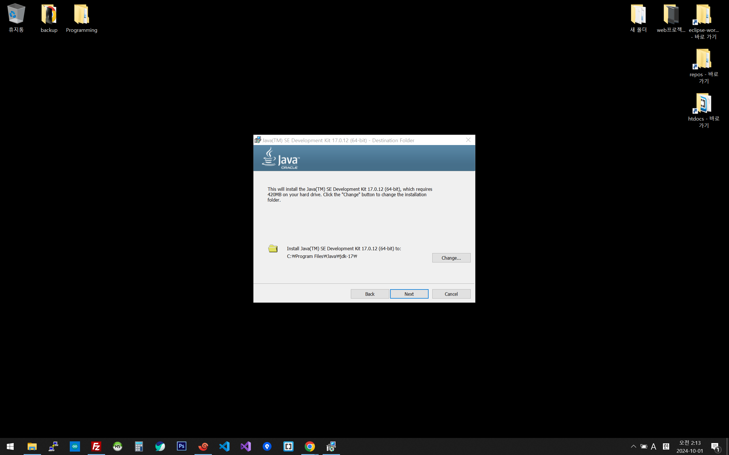Open the Windows Start menu
This screenshot has width=729, height=455.
pos(10,446)
